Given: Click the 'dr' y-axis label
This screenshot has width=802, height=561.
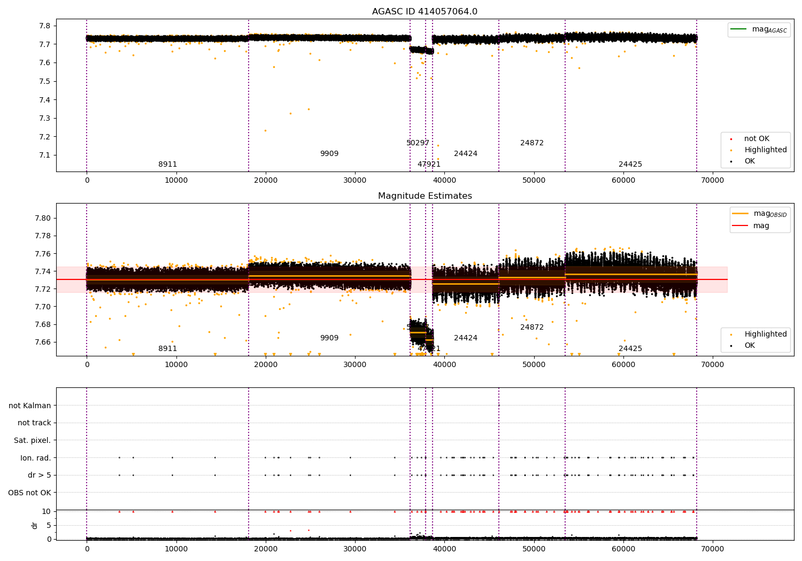Looking at the screenshot, I should pos(35,525).
